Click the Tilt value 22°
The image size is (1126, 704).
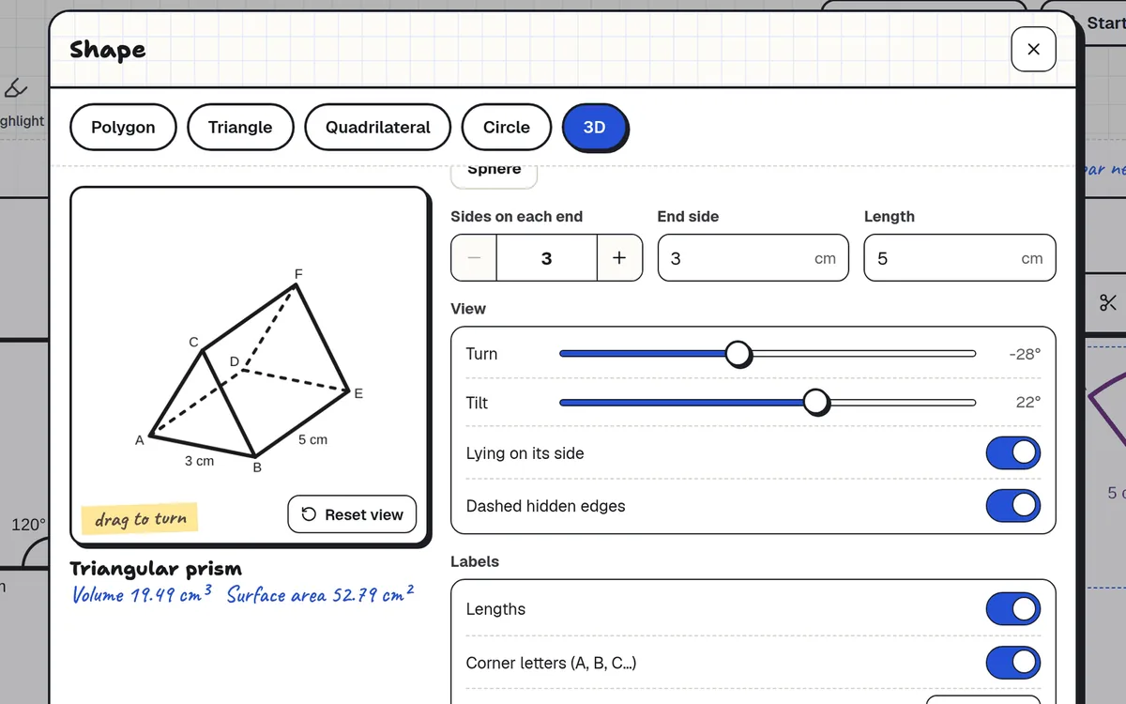(x=1028, y=403)
